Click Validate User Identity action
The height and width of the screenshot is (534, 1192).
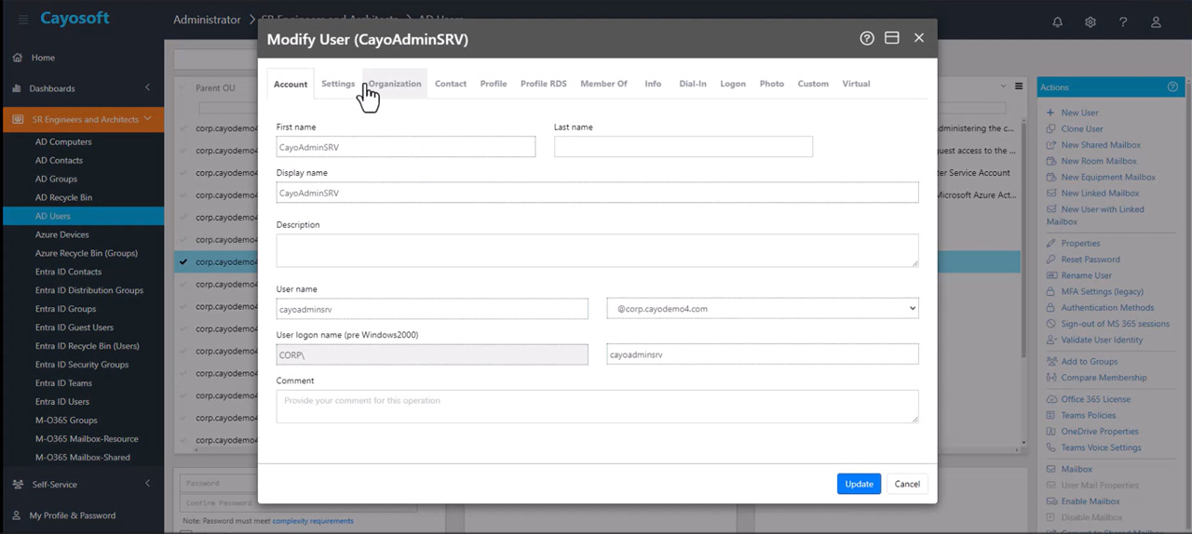tap(1102, 340)
